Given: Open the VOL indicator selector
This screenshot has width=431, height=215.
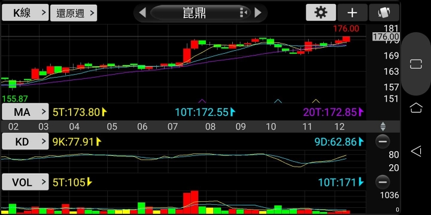Looking at the screenshot, I should click(25, 182).
